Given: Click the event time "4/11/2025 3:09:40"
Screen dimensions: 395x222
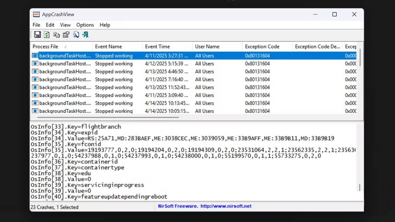Looking at the screenshot, I should pyautogui.click(x=167, y=95).
